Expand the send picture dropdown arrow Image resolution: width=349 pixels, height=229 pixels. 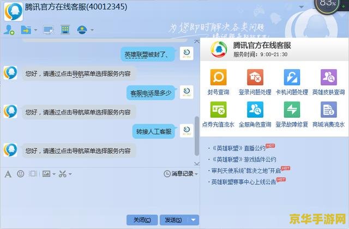click(x=54, y=174)
